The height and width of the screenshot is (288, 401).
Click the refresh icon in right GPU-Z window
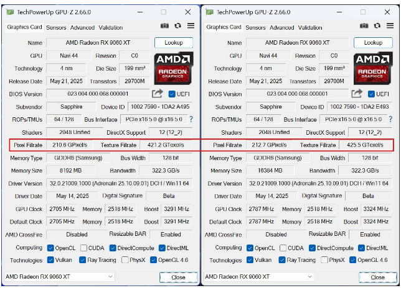point(377,26)
